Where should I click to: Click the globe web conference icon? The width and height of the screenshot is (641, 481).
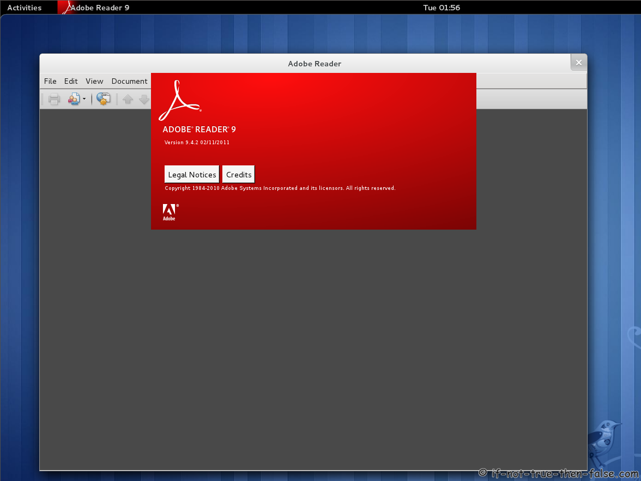tap(104, 99)
